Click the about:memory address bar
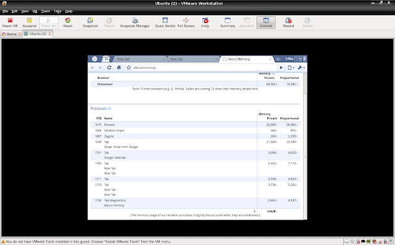 (x=206, y=67)
